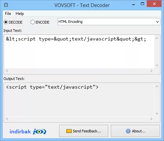
Task: Click the 'Input Text:' label
Action: pos(13,31)
